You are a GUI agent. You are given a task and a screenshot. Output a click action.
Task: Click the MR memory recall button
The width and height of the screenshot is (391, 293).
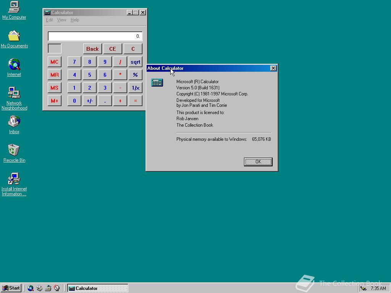[x=54, y=75]
